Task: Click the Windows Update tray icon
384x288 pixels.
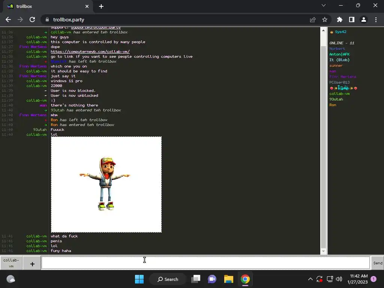Action: (x=319, y=279)
